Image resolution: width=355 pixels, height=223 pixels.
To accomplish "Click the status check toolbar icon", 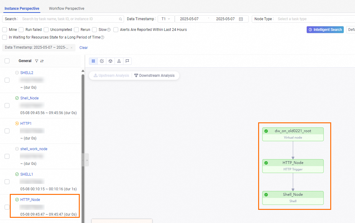I will coord(102,61).
